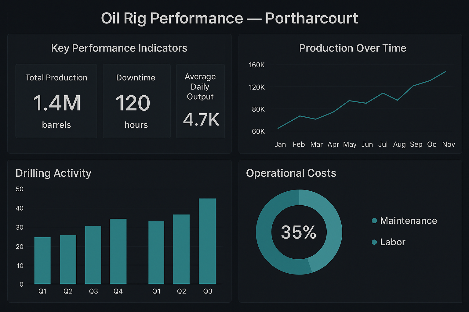Select the Production Over Time chart title
Screen dimensions: 469x312
pos(352,48)
